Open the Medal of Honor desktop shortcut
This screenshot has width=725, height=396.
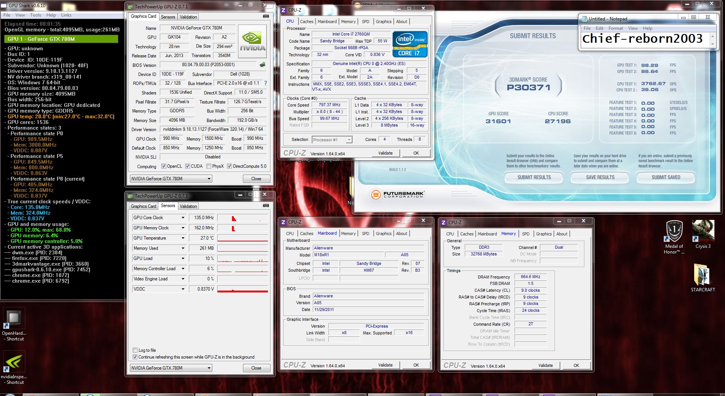[x=674, y=237]
